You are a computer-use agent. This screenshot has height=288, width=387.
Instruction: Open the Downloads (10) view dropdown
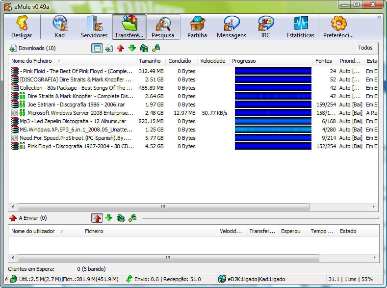32,48
